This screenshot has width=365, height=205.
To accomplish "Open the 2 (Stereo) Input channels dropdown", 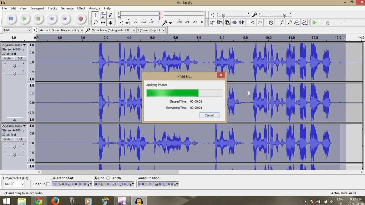I will pyautogui.click(x=151, y=30).
